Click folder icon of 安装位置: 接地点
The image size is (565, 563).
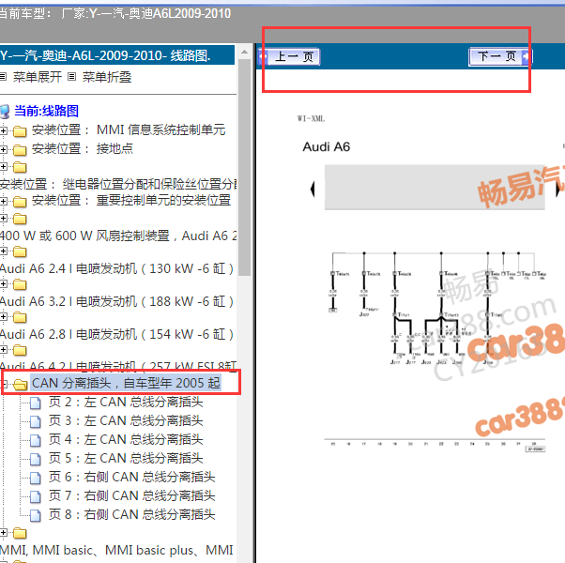point(20,149)
